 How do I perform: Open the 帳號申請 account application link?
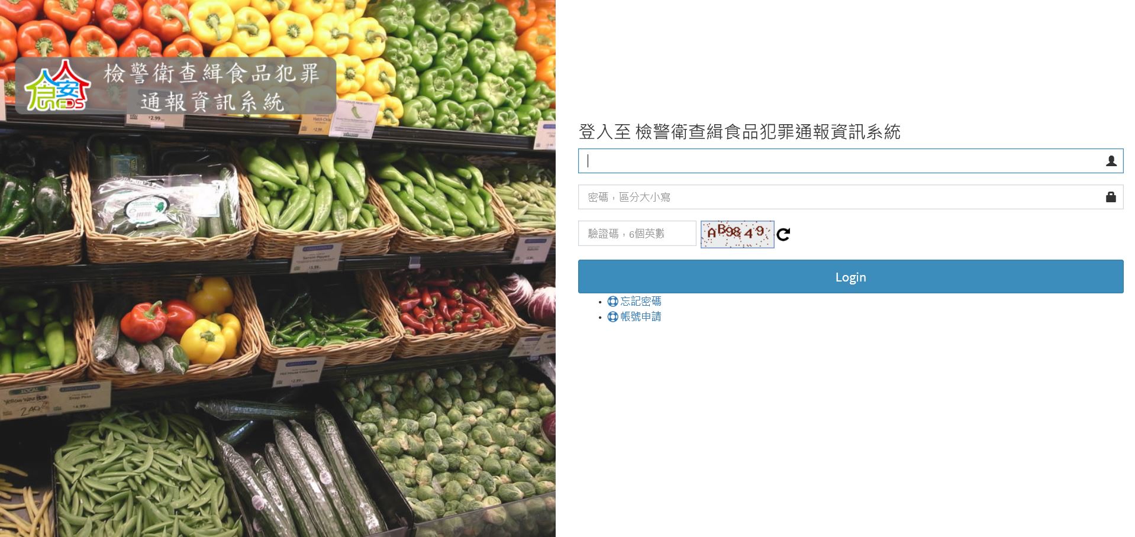(x=641, y=317)
